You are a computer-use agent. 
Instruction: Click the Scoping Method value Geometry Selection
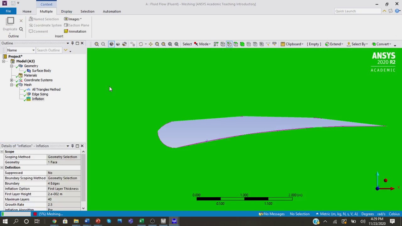tap(64, 157)
